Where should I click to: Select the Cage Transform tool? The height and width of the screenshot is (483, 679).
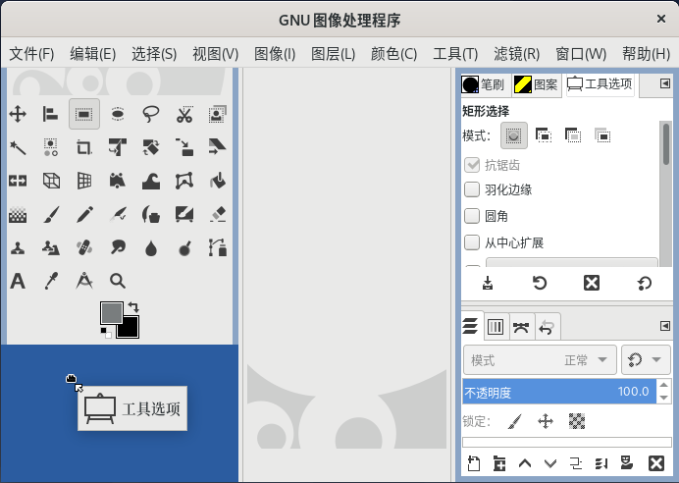[x=184, y=181]
